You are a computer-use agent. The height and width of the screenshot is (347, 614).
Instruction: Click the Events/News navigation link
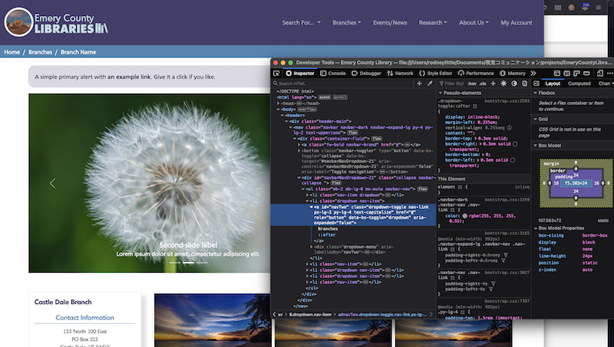[x=390, y=23]
